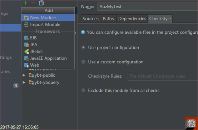This screenshot has height=130, width=198.
Task: Pick the JavaEE Application icon
Action: pos(26,58)
